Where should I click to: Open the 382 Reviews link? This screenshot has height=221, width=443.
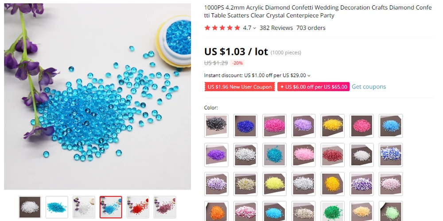click(x=276, y=27)
